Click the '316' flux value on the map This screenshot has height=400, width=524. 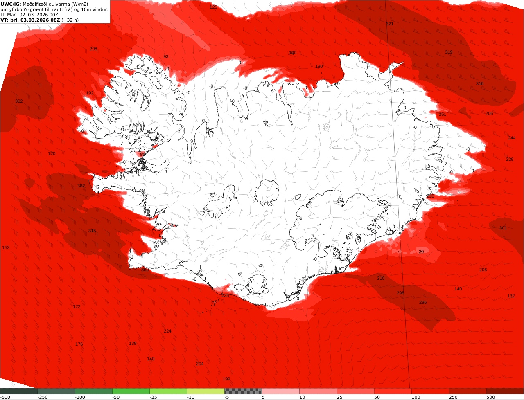pyautogui.click(x=480, y=84)
